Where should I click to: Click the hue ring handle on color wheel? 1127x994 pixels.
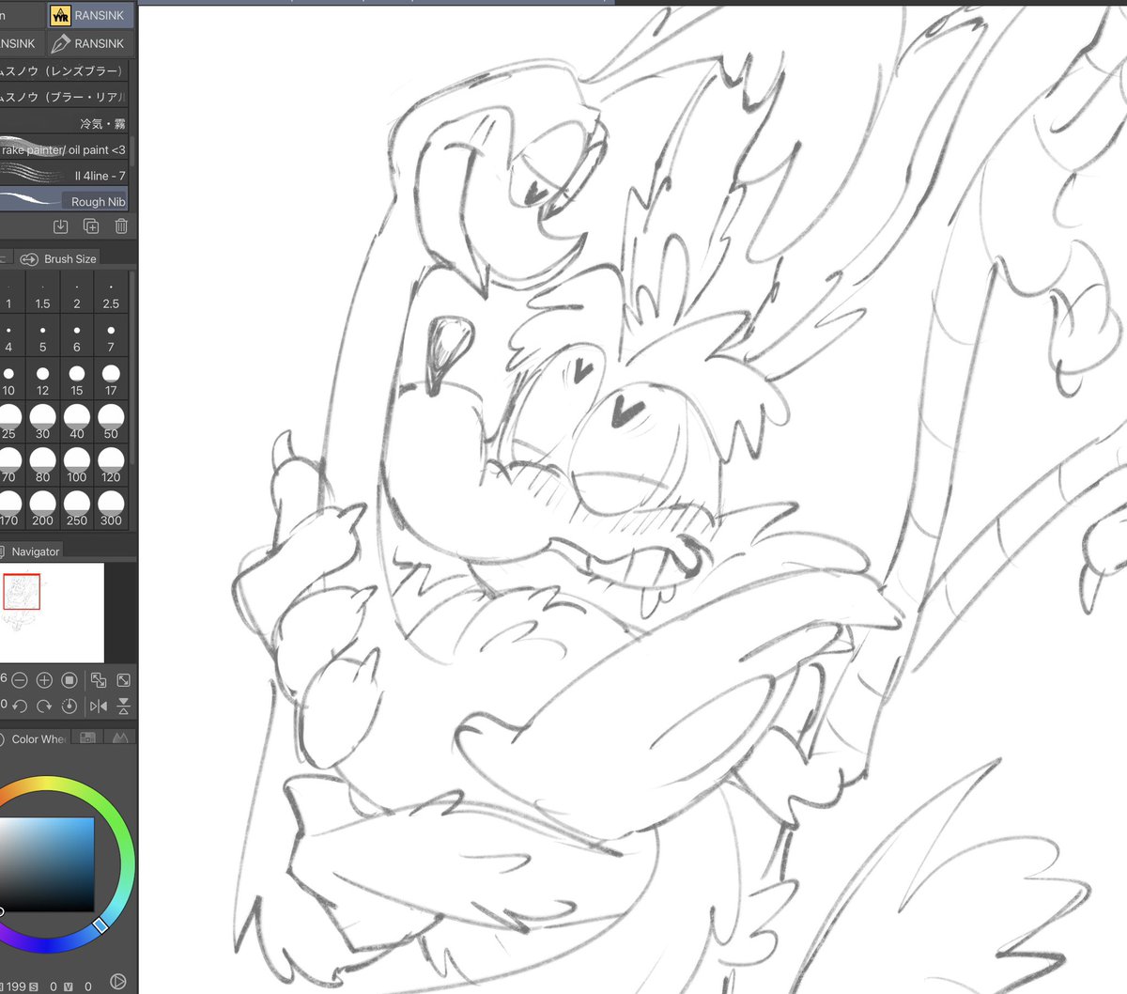100,924
